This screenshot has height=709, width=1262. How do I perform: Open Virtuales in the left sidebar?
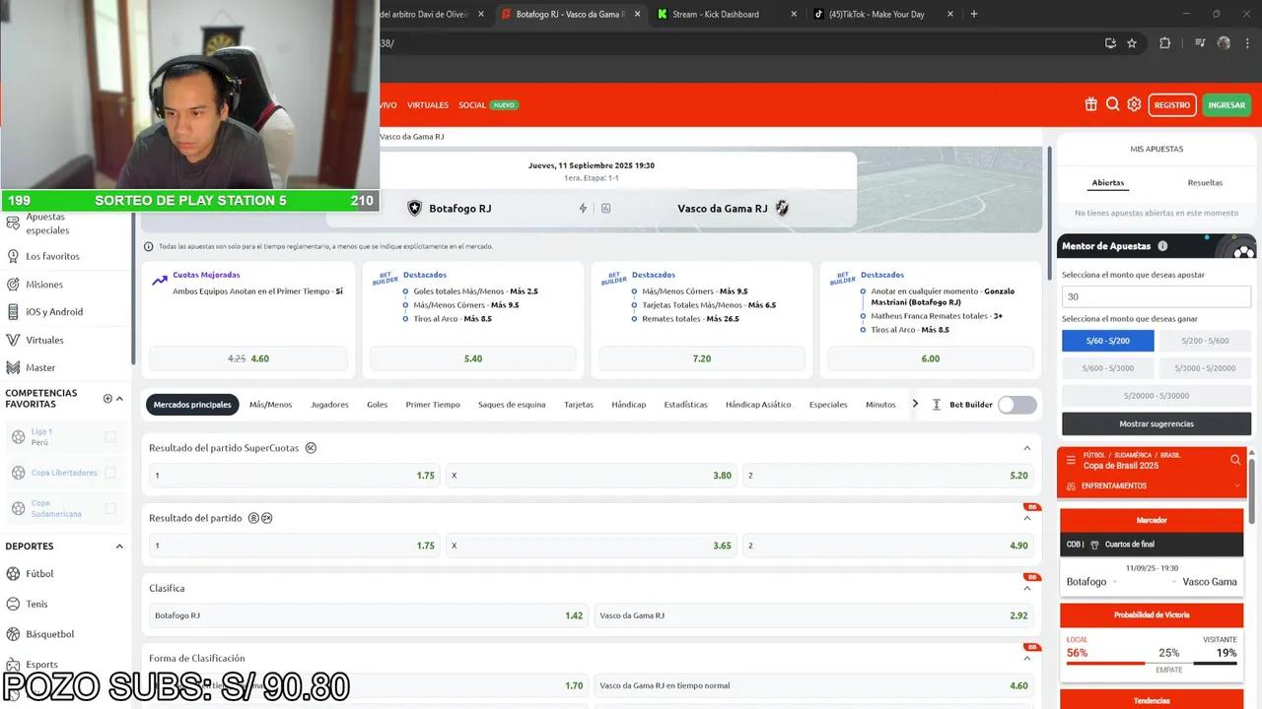point(44,340)
